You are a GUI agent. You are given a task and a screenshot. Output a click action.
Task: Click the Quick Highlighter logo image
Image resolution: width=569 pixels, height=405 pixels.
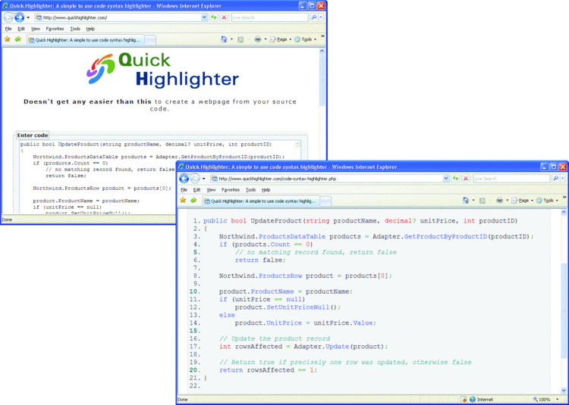point(162,70)
